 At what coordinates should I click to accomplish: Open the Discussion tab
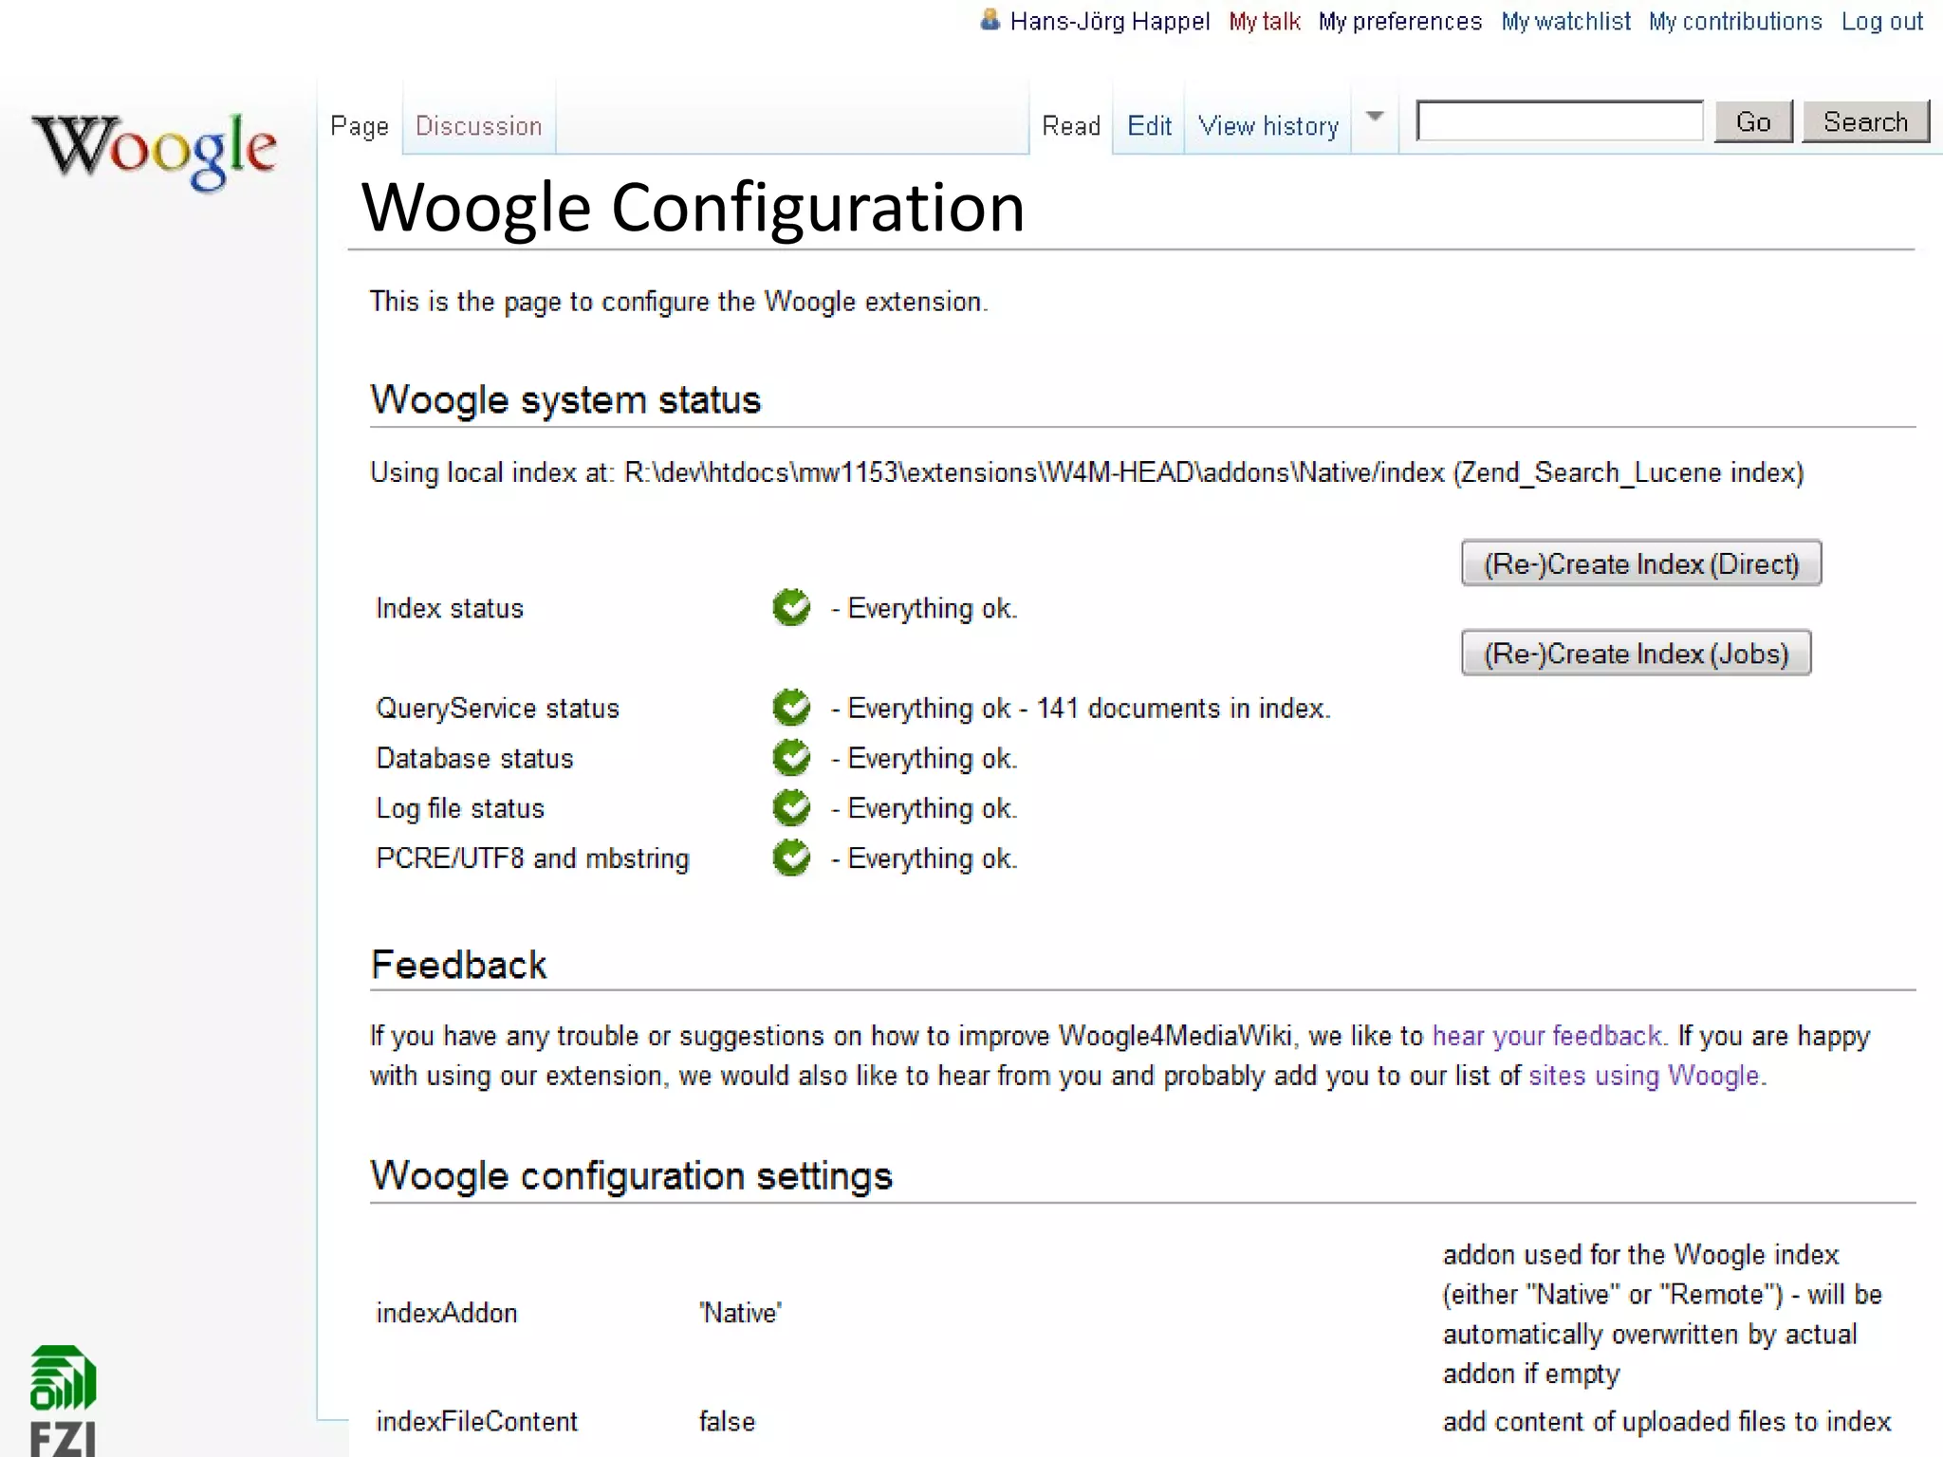click(479, 126)
